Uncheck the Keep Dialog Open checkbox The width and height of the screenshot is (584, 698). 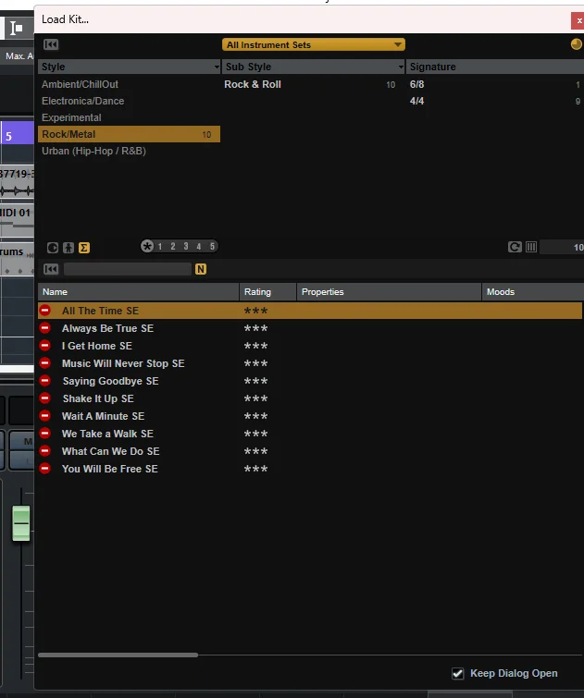click(458, 674)
